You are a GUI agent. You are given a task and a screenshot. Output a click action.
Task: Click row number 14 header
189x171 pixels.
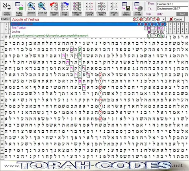[2, 119]
